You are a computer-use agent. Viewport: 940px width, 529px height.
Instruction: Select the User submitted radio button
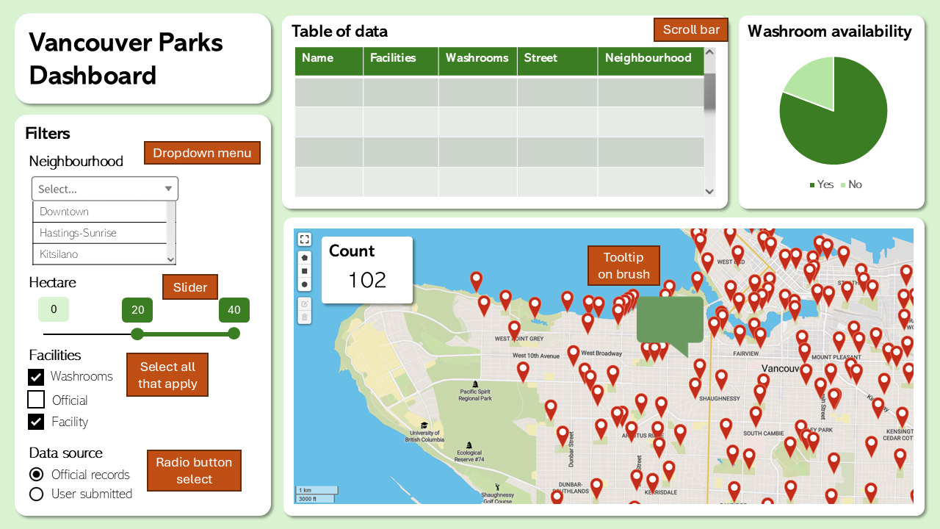click(x=36, y=494)
